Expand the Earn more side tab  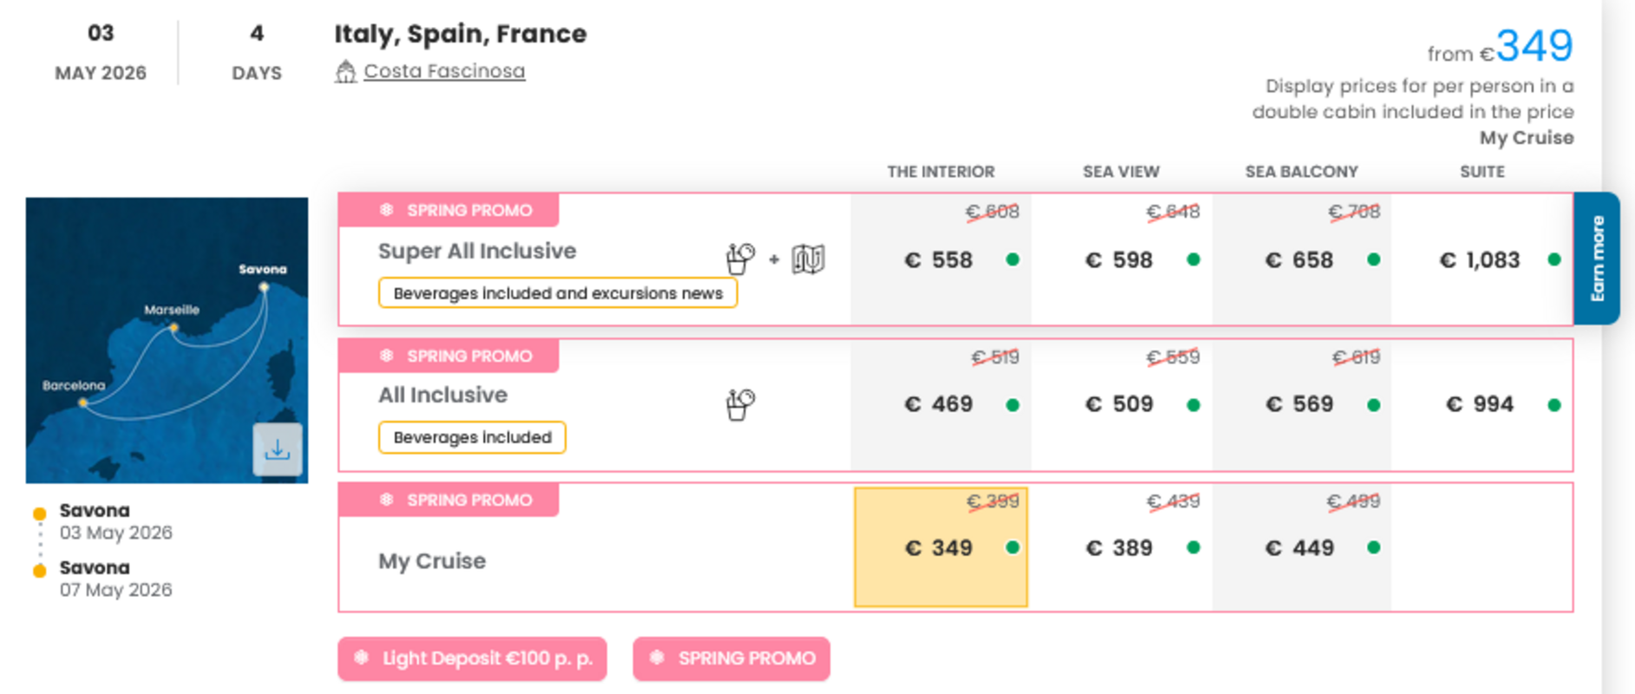[x=1597, y=259]
